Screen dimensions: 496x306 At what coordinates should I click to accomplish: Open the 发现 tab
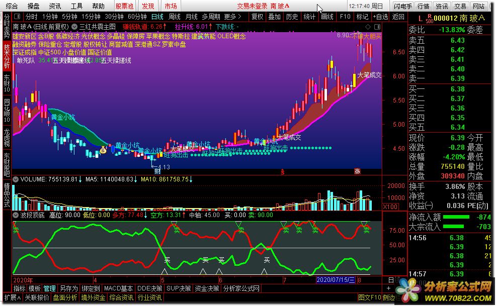pos(148,6)
